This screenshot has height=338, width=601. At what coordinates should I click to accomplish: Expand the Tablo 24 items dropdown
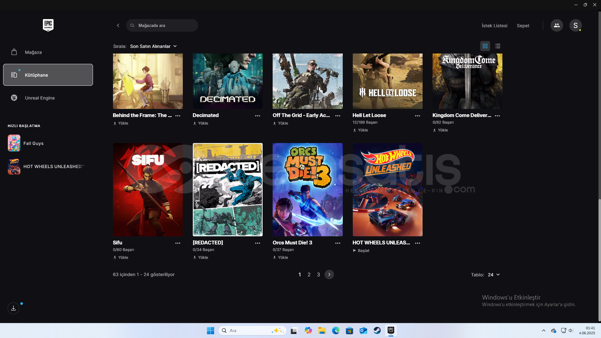(x=494, y=275)
